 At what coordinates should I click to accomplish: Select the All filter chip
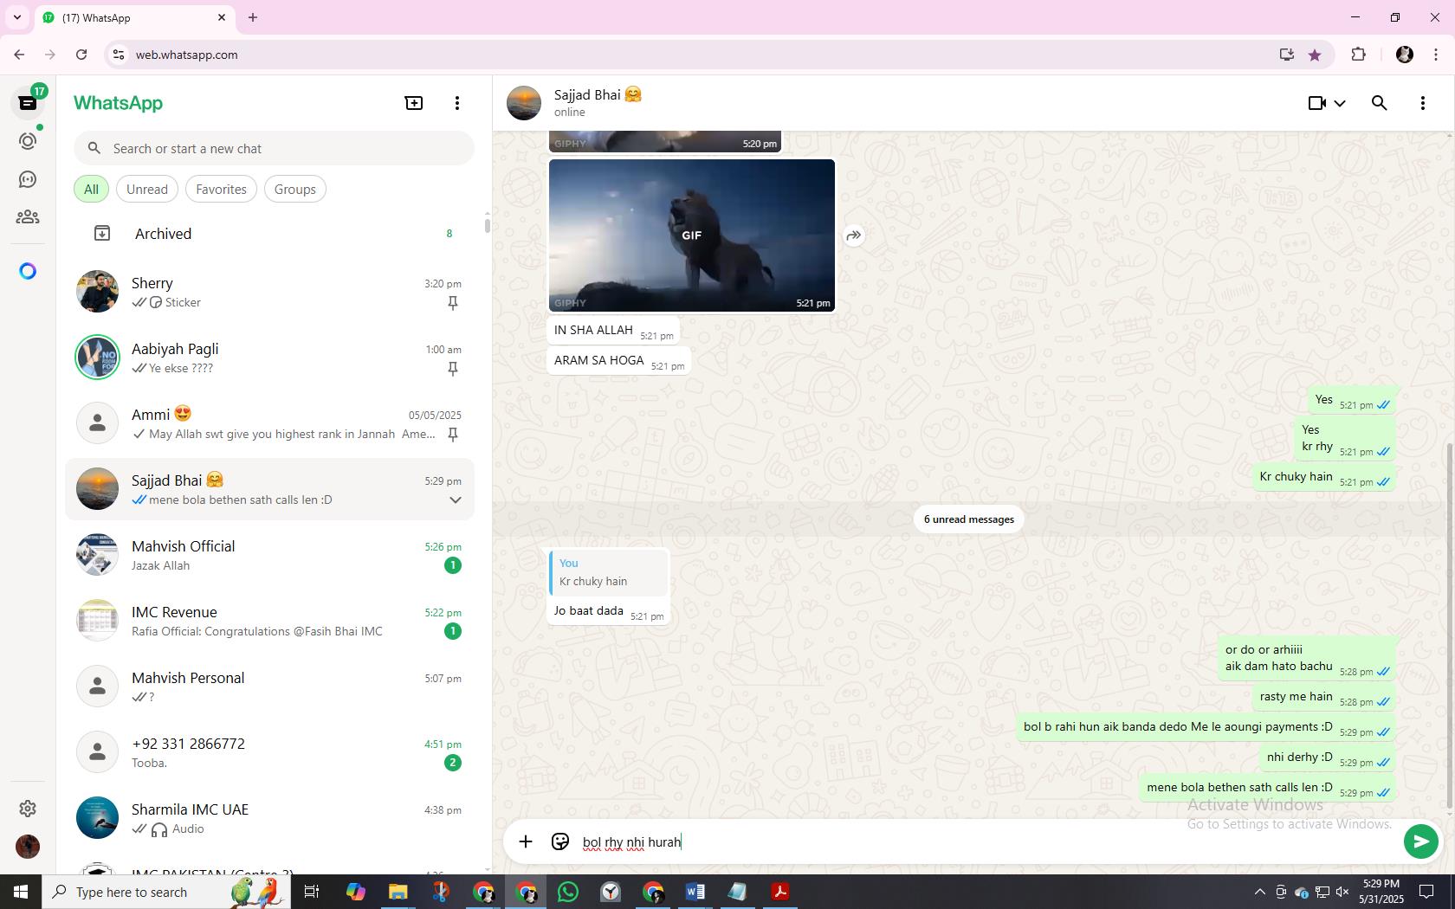coord(91,190)
